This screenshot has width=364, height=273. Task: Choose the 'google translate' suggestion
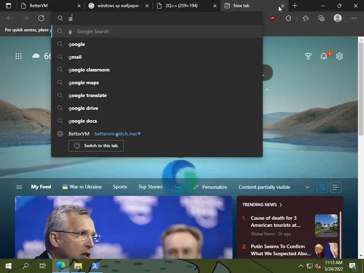157,95
